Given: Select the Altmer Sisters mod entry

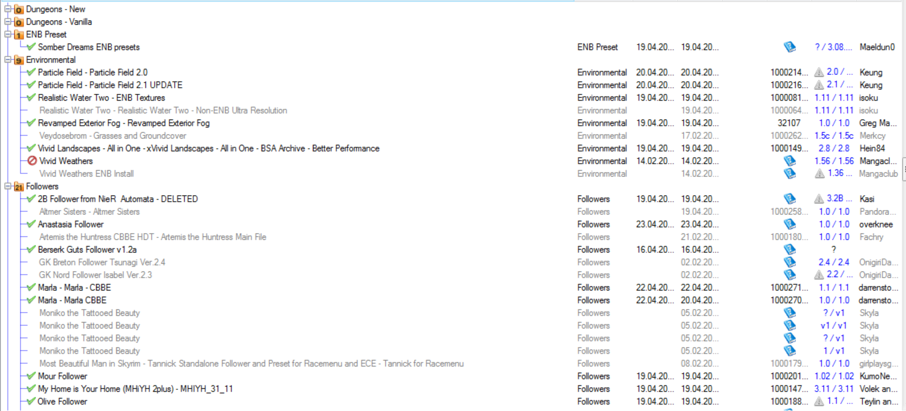Looking at the screenshot, I should pyautogui.click(x=89, y=212).
